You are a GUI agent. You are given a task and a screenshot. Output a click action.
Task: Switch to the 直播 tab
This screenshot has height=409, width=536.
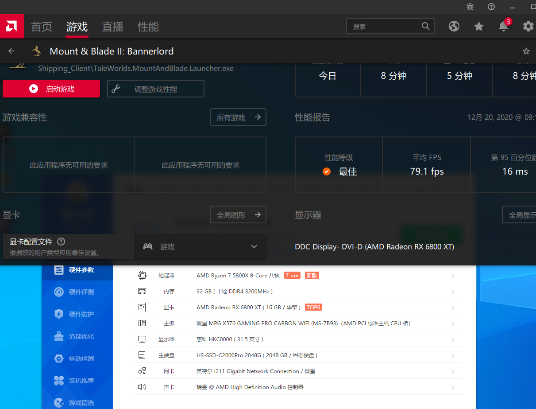[x=112, y=27]
